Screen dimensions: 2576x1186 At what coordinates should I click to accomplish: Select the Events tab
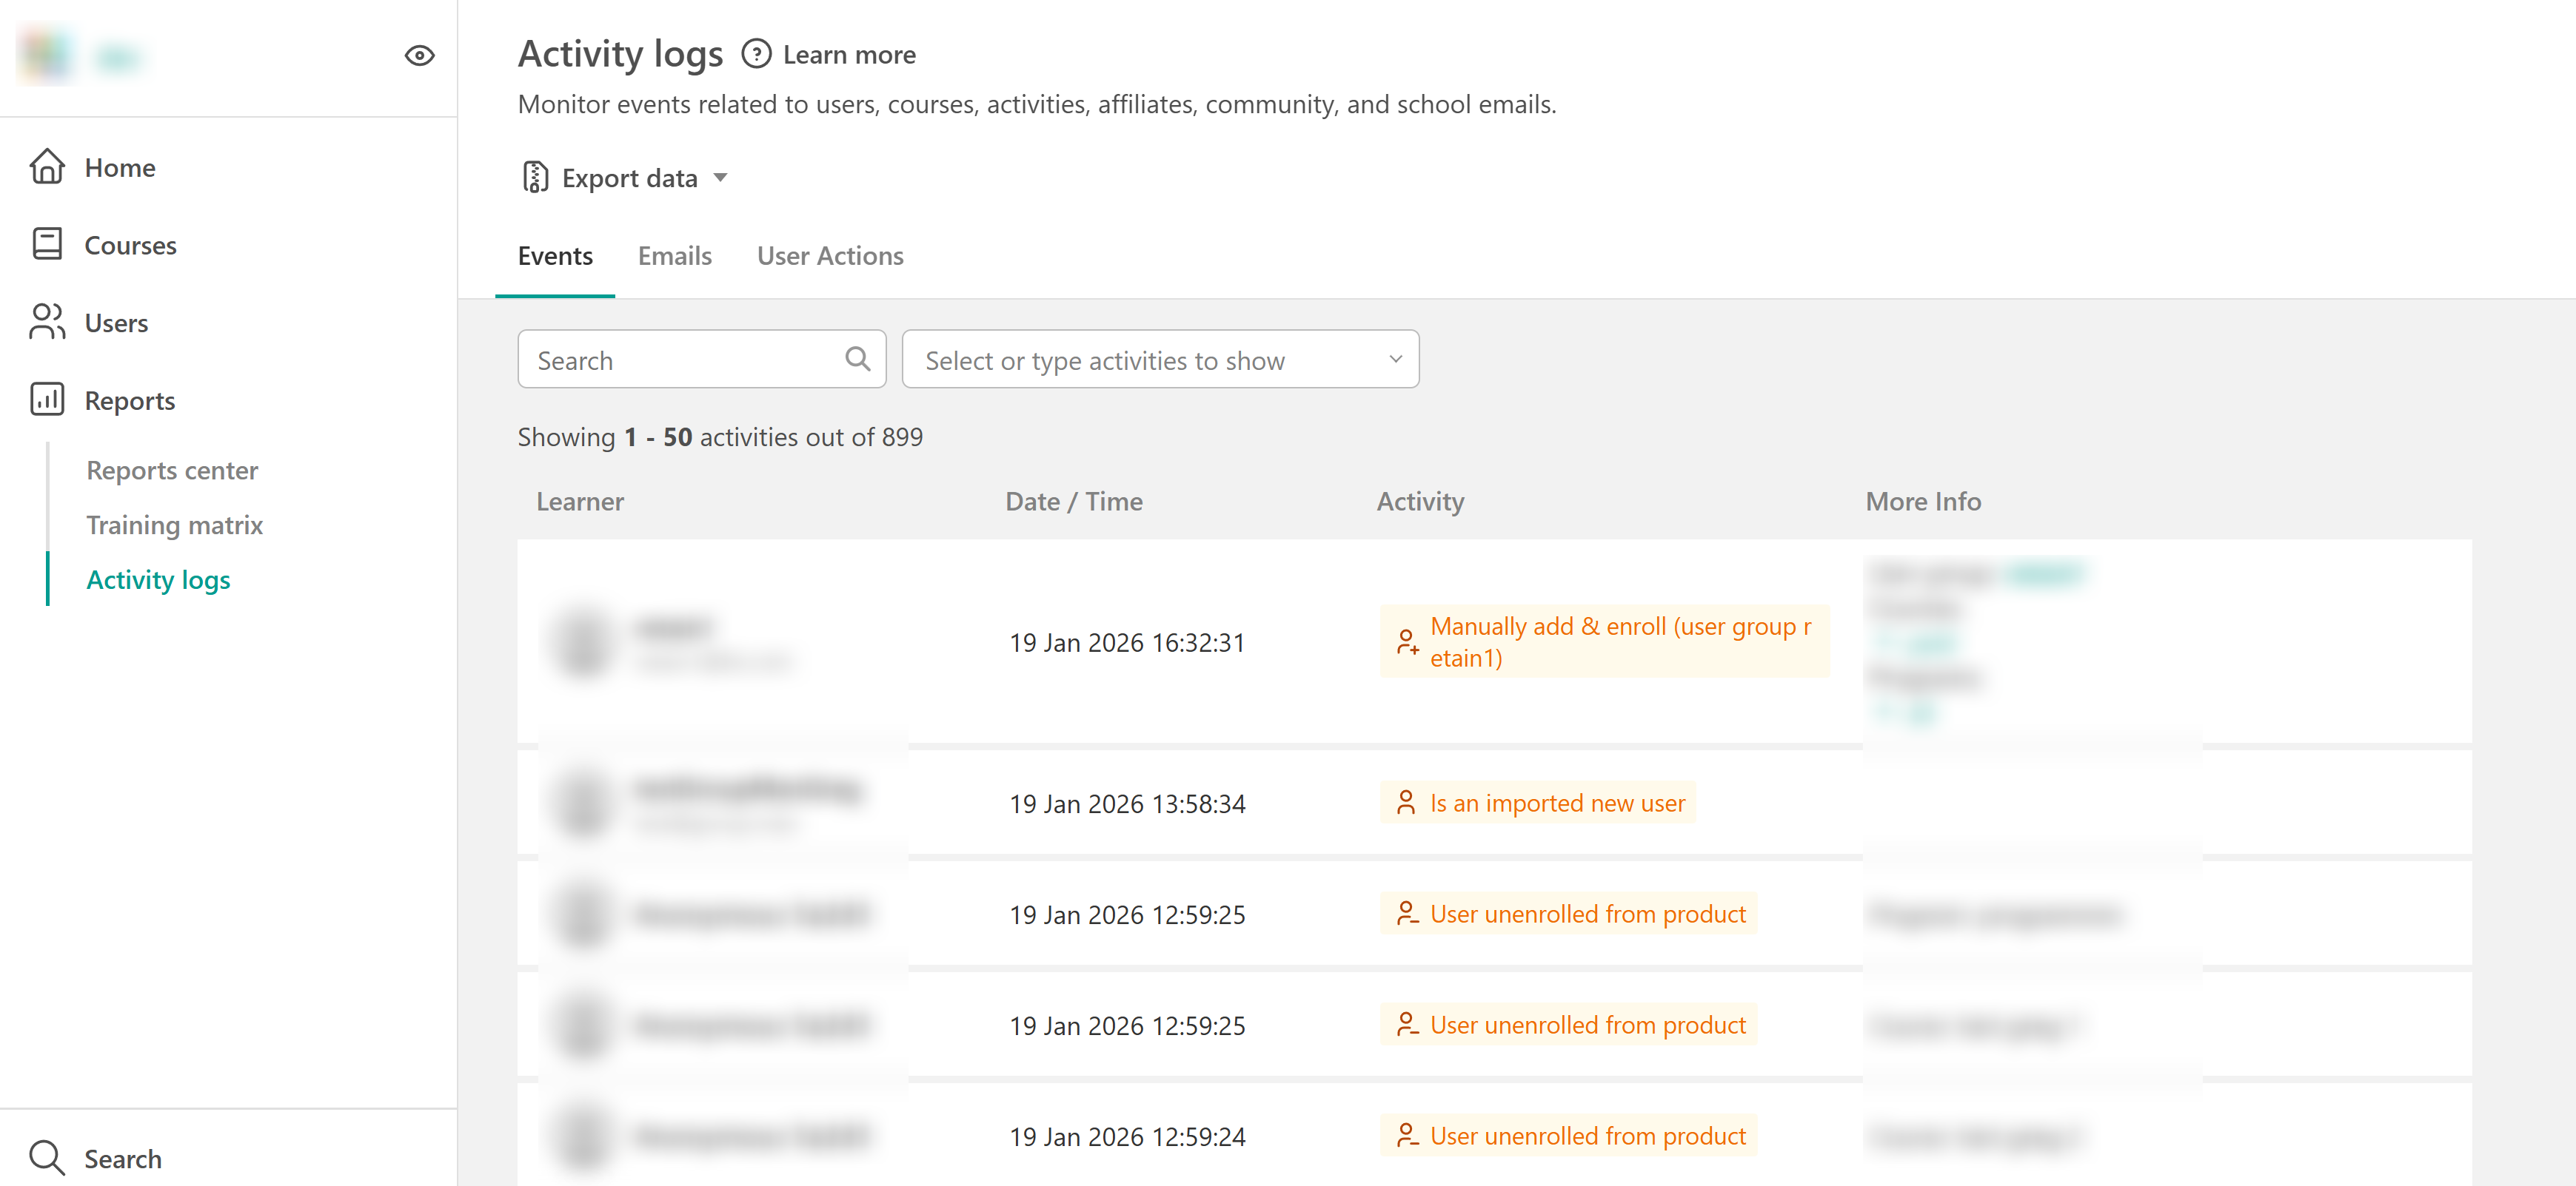pos(555,256)
